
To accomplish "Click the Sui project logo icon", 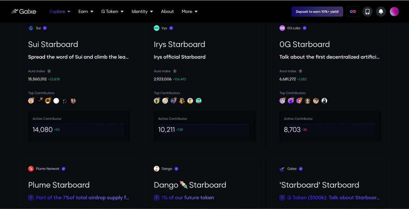I will tap(31, 28).
